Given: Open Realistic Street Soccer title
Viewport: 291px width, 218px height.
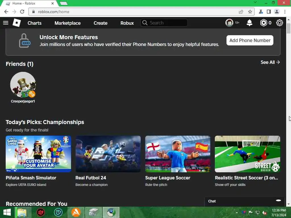Looking at the screenshot, I should pos(246,178).
